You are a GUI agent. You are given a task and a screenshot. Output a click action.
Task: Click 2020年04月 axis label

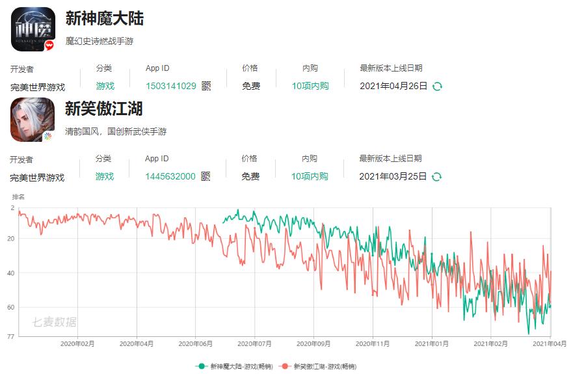tap(136, 344)
